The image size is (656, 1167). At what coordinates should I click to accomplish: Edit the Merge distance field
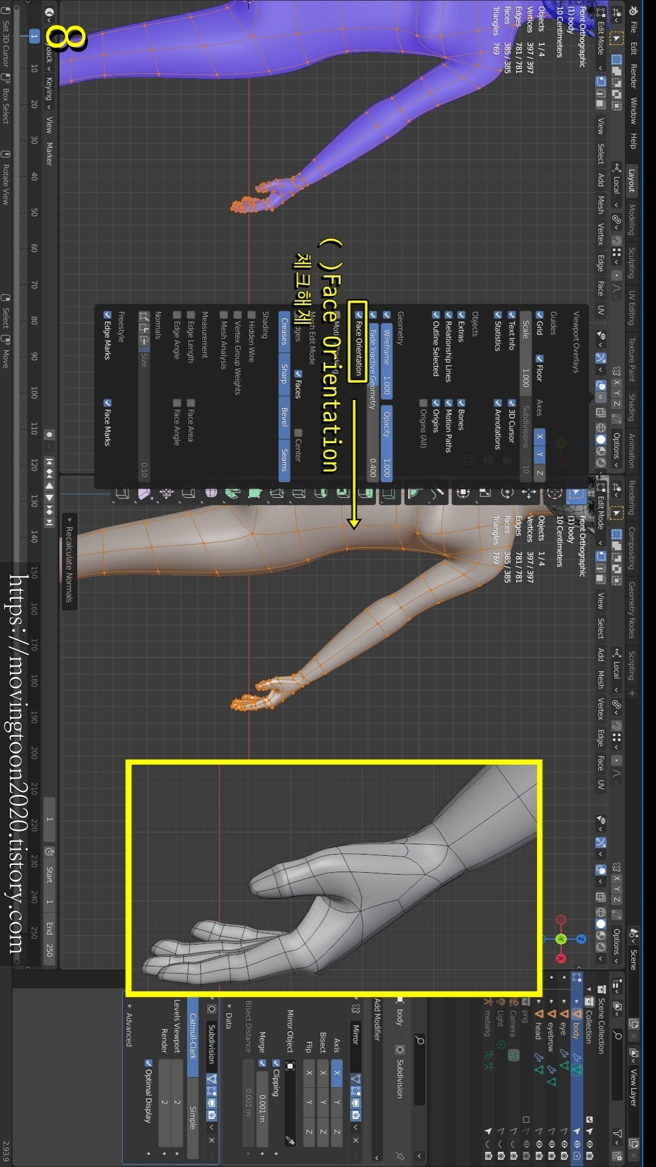262,1109
